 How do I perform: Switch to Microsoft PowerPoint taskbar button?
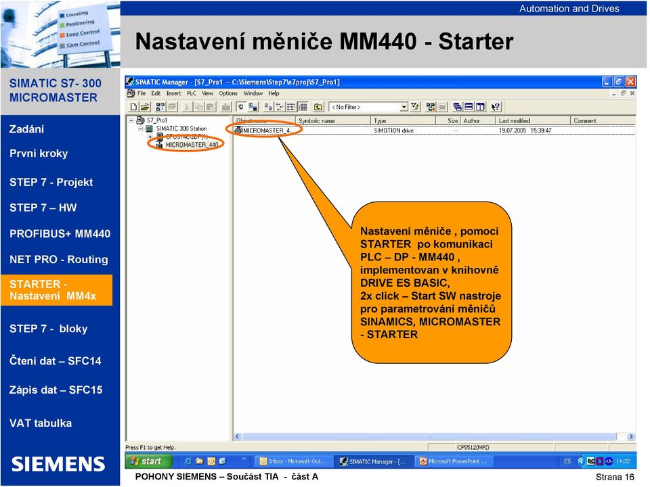[455, 461]
